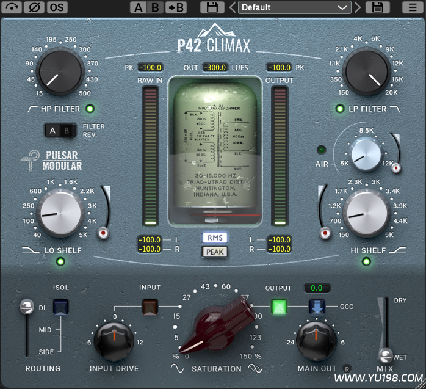Toggle the HP FILTER green LED
This screenshot has height=389, width=426.
click(90, 109)
